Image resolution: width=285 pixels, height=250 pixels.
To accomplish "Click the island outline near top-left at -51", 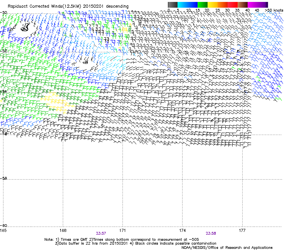I will click(25, 27).
